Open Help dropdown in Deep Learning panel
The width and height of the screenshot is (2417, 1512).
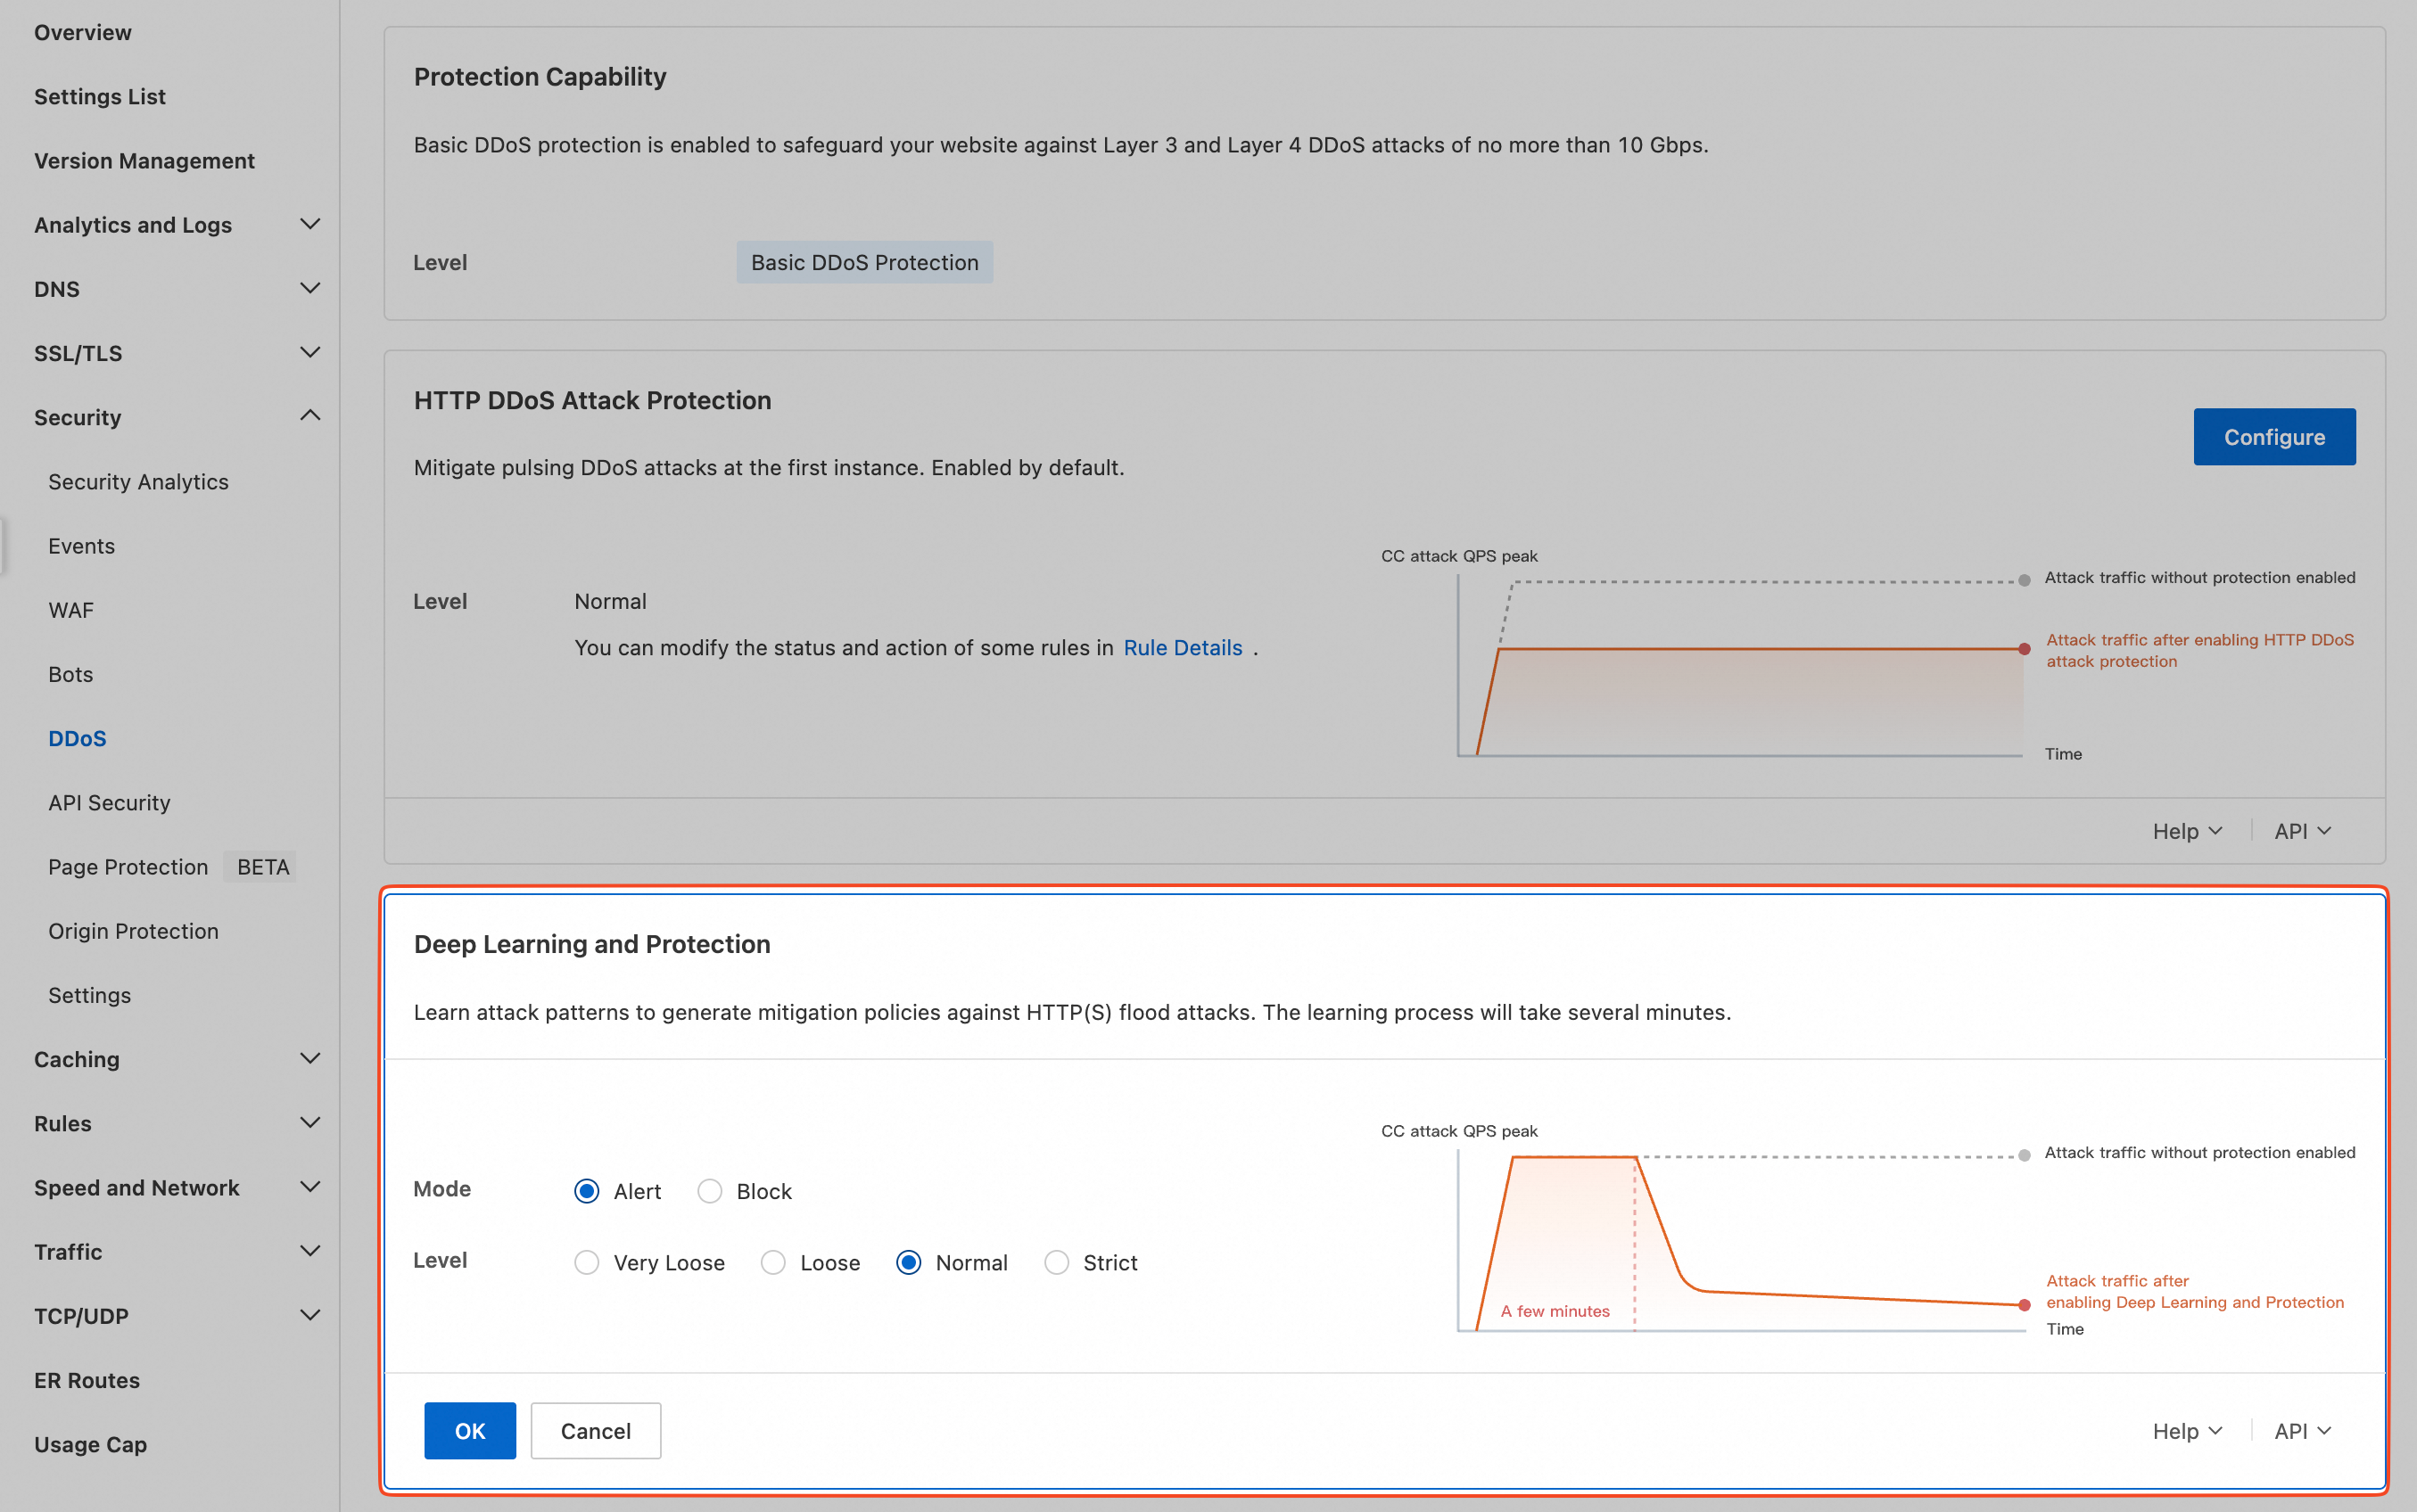(2187, 1431)
